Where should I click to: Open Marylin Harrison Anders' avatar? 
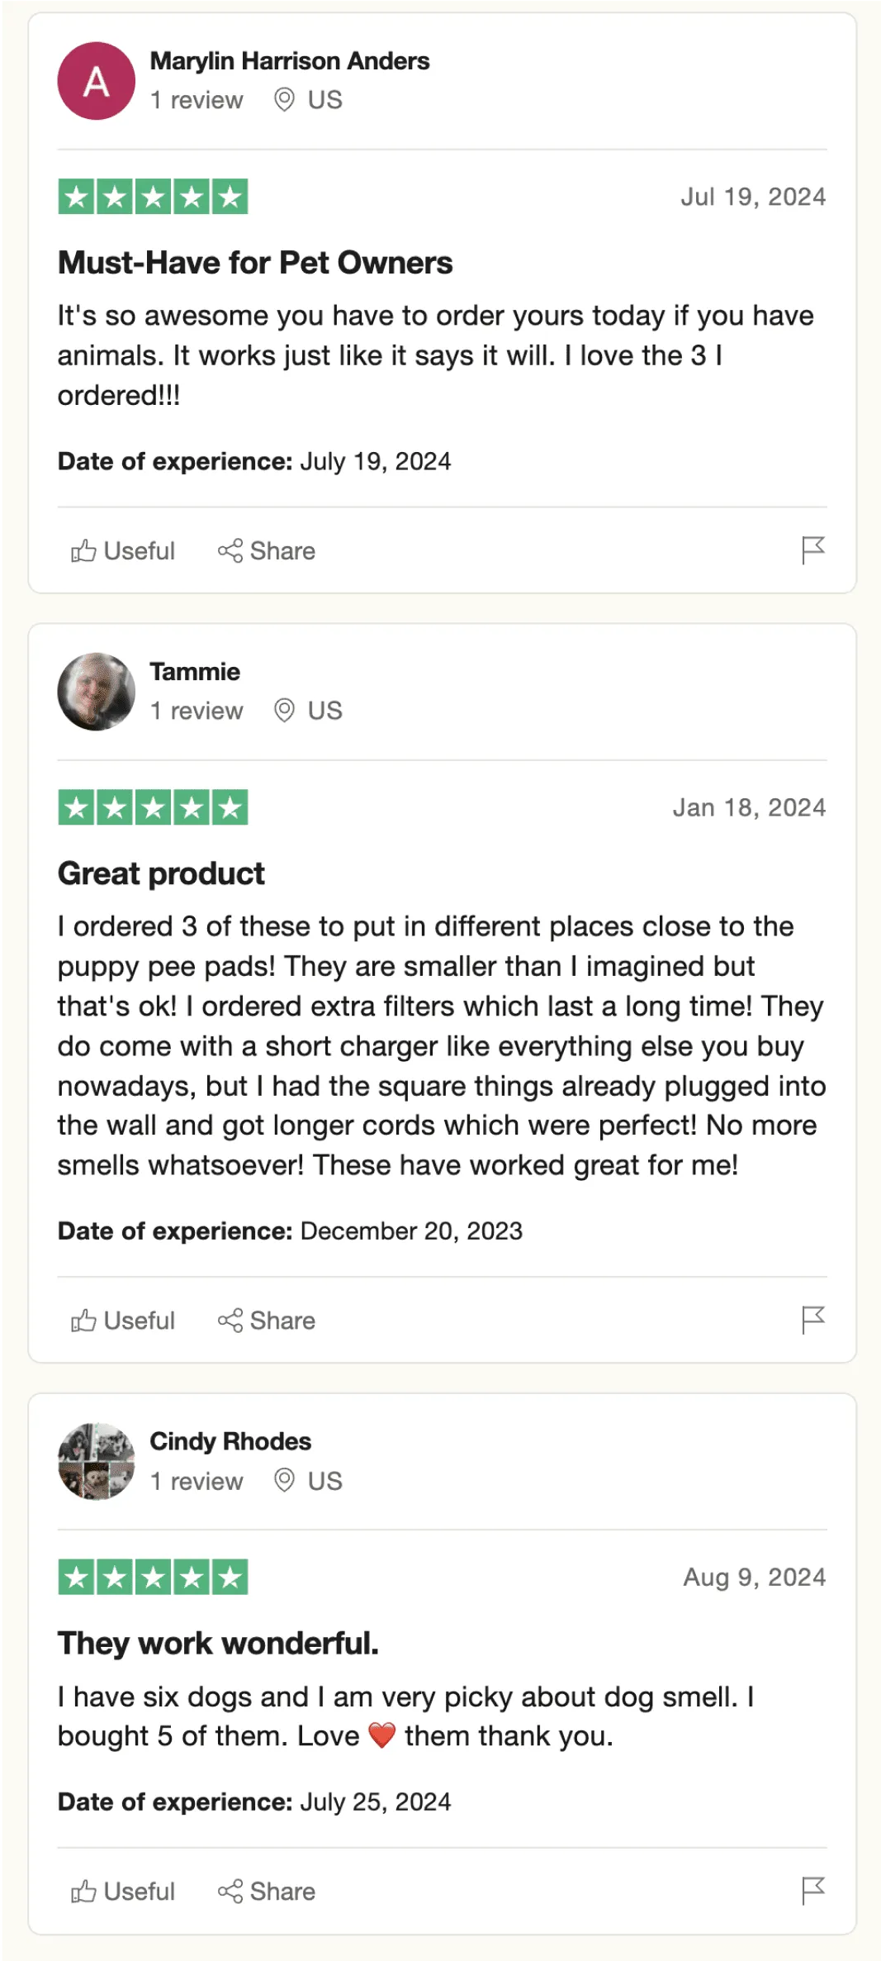tap(97, 81)
